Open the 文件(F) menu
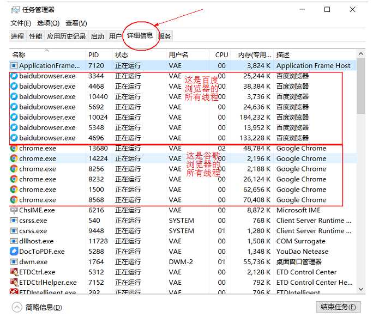373x318 pixels. 21,23
